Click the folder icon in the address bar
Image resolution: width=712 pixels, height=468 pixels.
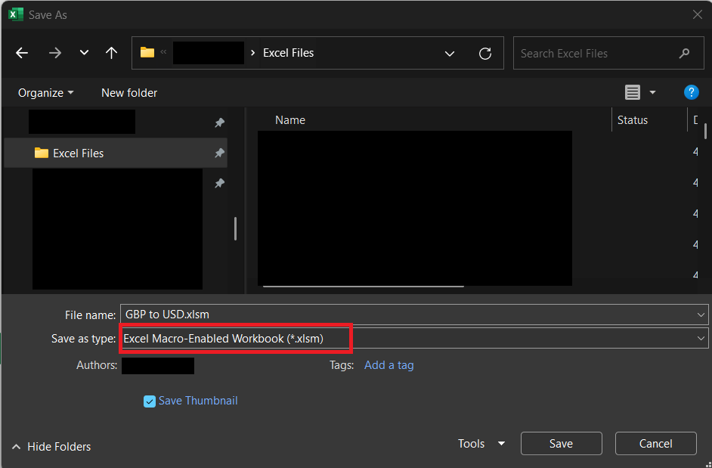tap(147, 53)
